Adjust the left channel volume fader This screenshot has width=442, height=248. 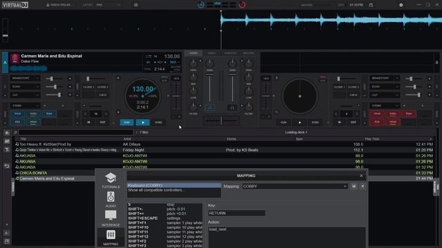point(210,87)
